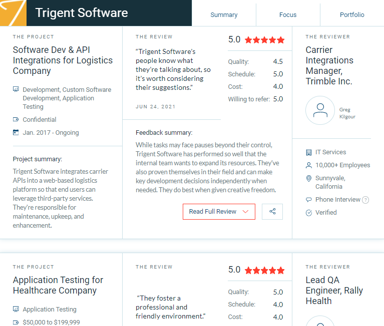
Task: Click the IT Services industry text
Action: click(330, 152)
